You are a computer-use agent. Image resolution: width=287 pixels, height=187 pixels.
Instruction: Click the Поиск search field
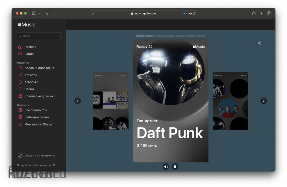click(39, 36)
